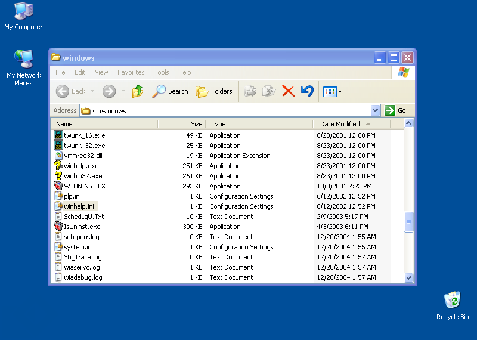This screenshot has width=477, height=340.
Task: Click the Views button icon
Action: point(330,91)
